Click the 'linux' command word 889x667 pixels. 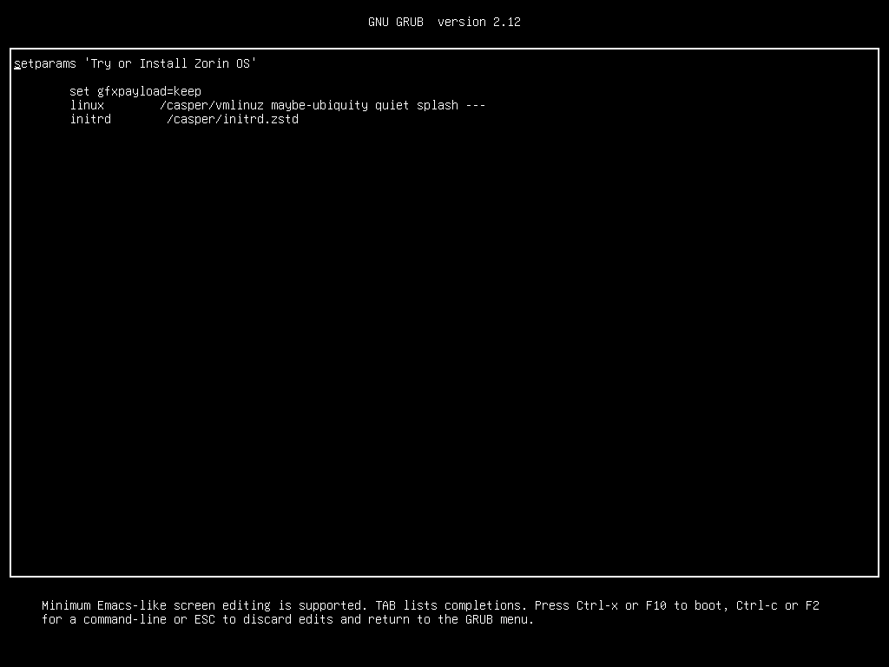coord(87,105)
